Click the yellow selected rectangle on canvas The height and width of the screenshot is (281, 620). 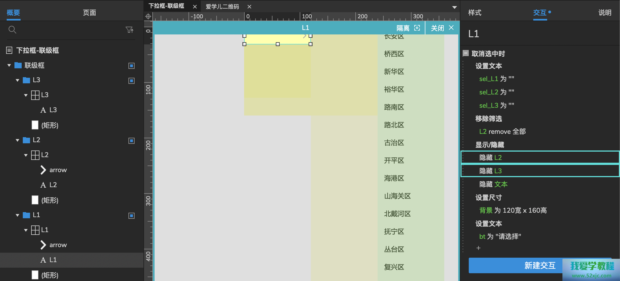(x=277, y=39)
